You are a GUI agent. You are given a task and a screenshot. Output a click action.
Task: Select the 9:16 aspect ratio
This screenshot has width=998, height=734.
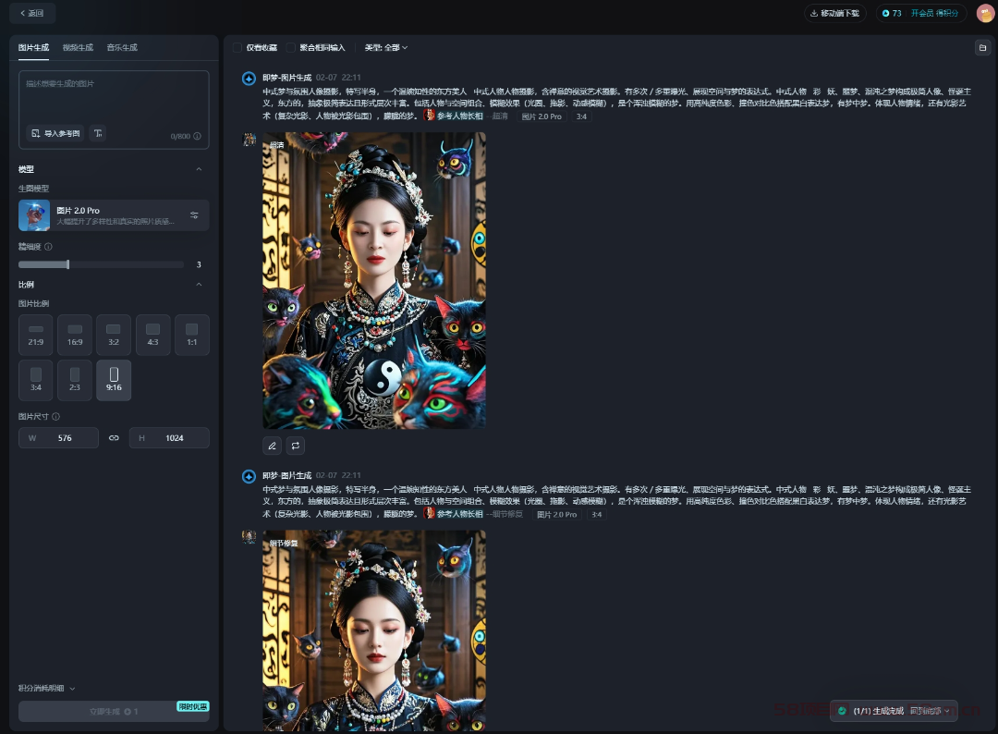(114, 380)
